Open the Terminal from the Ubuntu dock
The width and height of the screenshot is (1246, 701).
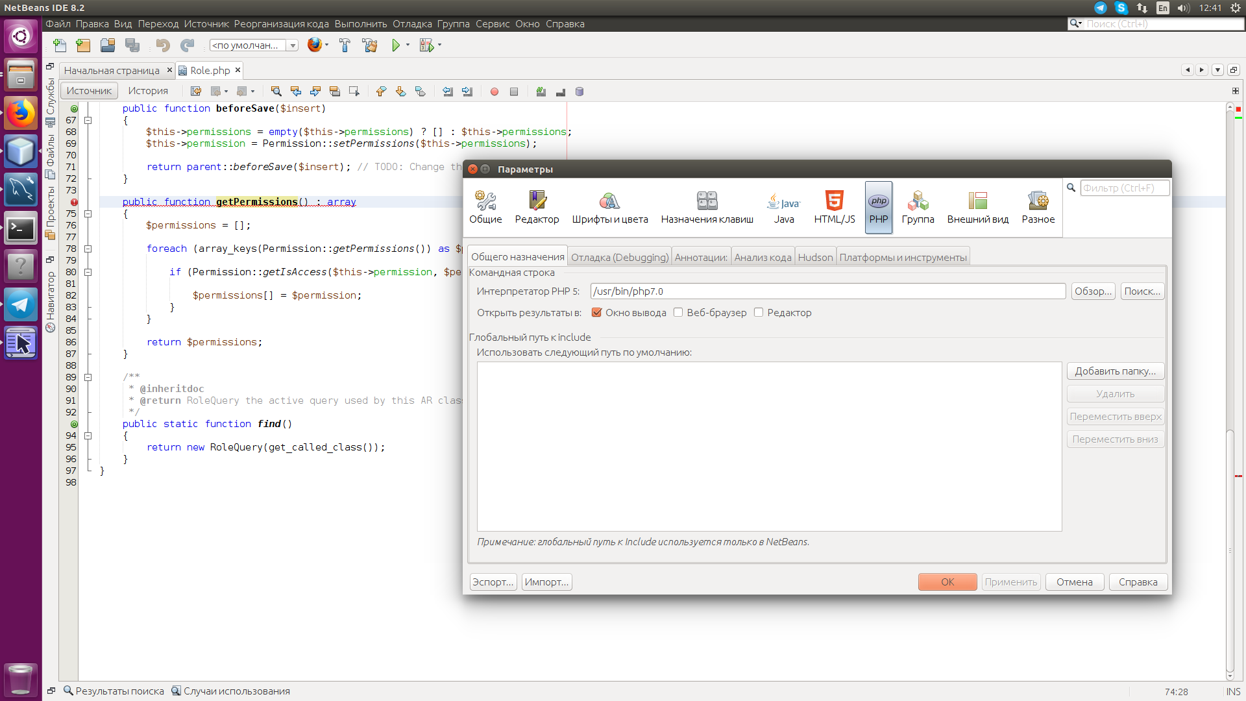coord(21,228)
